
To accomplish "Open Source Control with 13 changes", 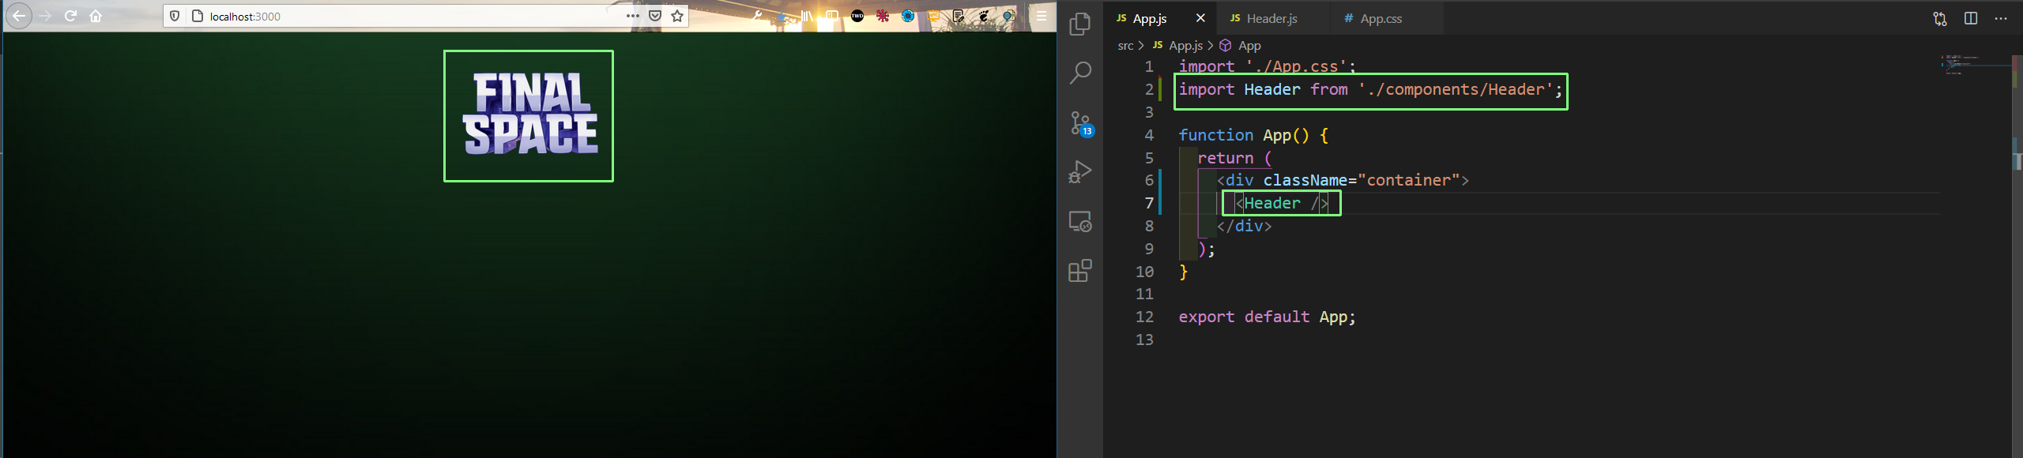I will 1080,123.
